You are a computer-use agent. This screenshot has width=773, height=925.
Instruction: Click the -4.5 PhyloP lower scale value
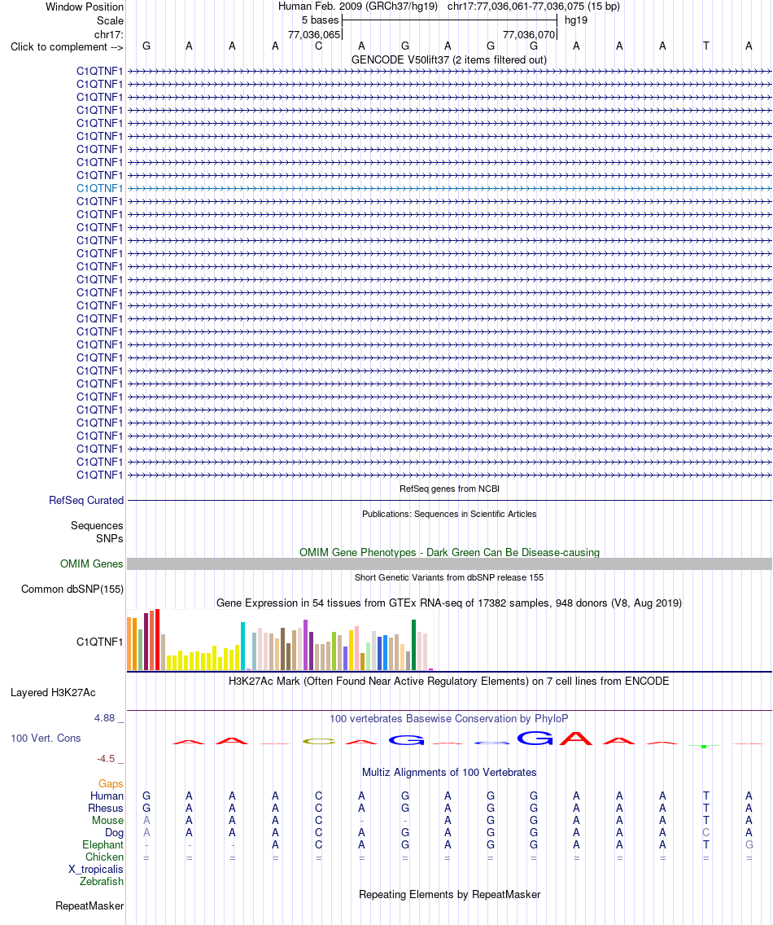coord(106,759)
